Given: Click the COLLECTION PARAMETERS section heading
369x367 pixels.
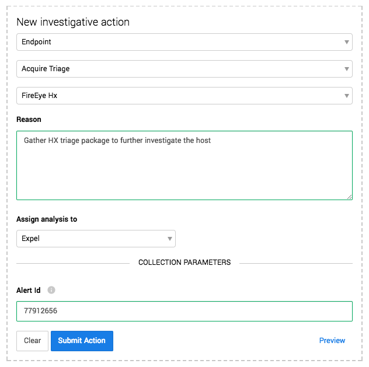Looking at the screenshot, I should (x=184, y=263).
